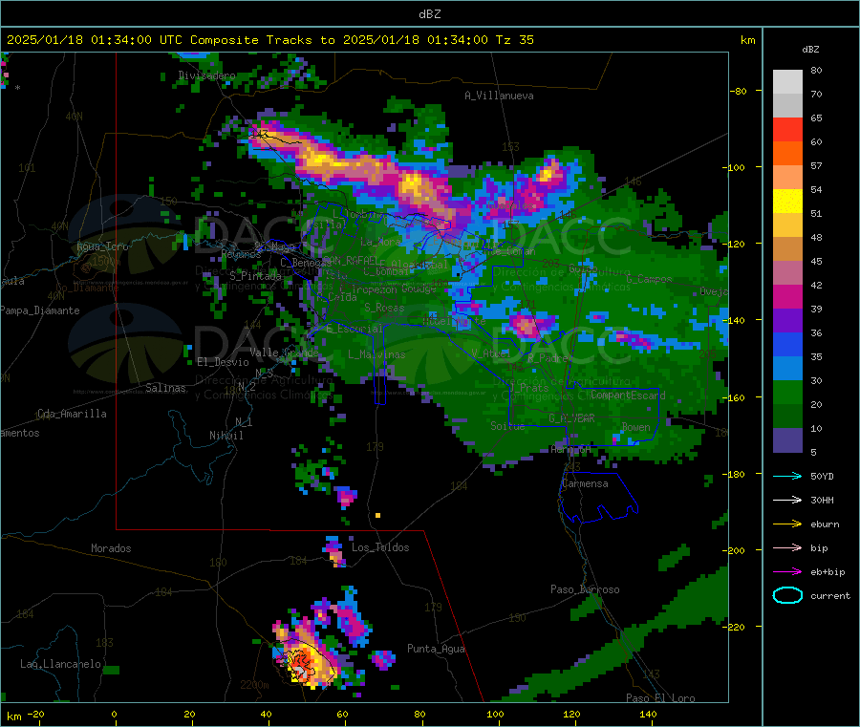Click the 'dBZ' title at top center

(429, 14)
